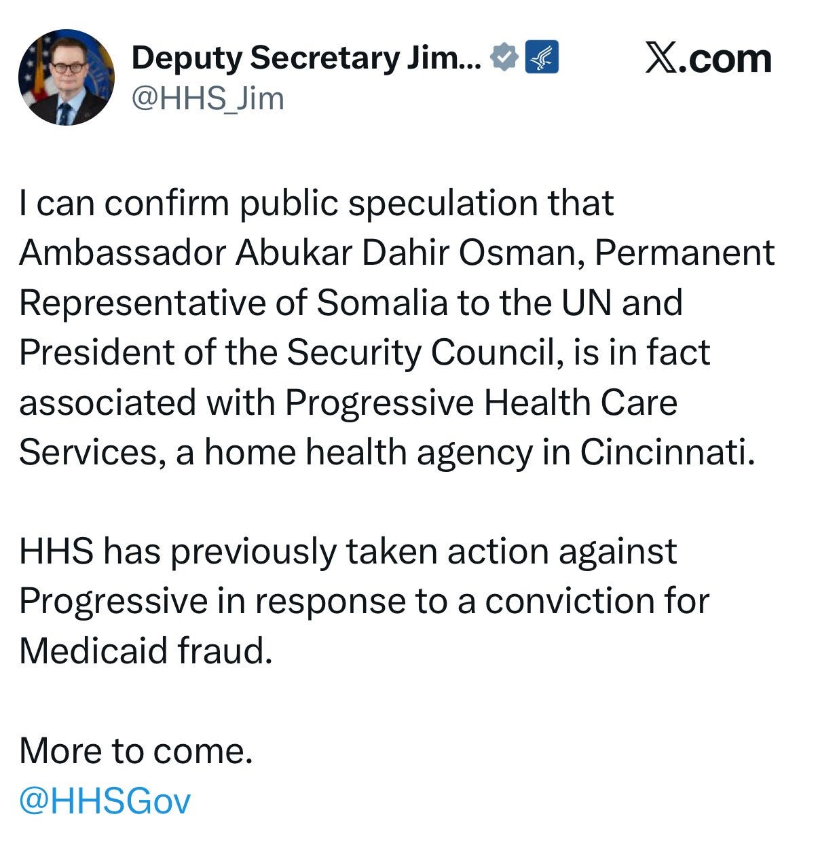
Task: Click the blue HHS eagle affiliation badge
Action: (542, 58)
